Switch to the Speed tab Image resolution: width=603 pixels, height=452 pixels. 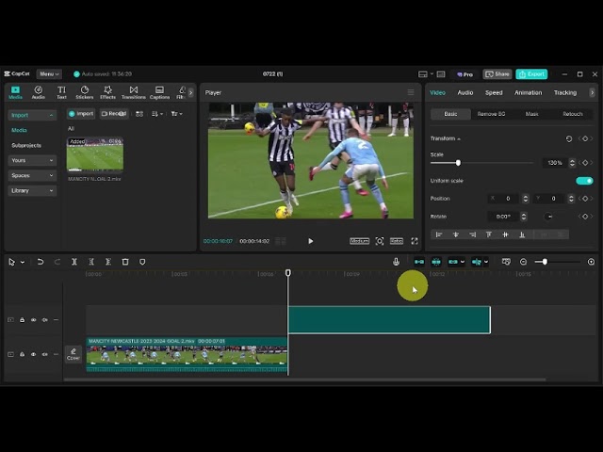tap(494, 92)
